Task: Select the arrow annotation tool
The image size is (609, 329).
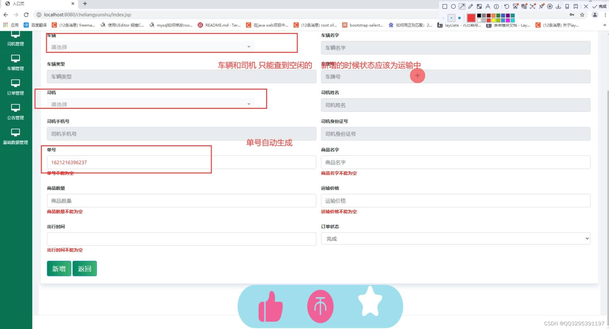Action: tap(462, 6)
